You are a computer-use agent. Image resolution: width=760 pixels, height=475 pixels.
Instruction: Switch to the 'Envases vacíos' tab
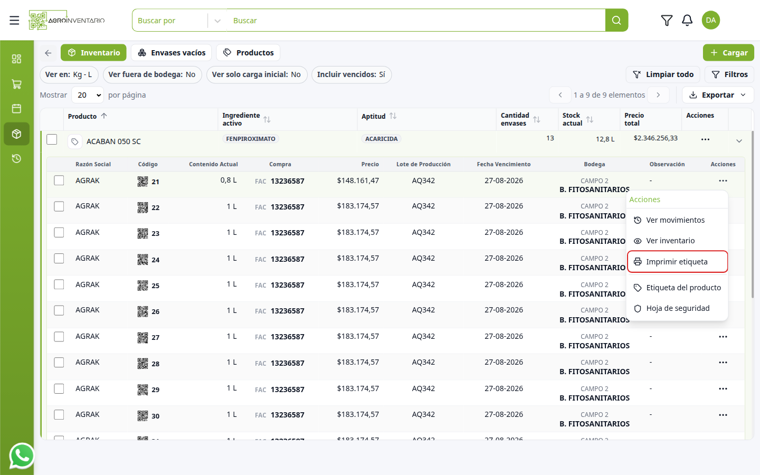pyautogui.click(x=172, y=53)
